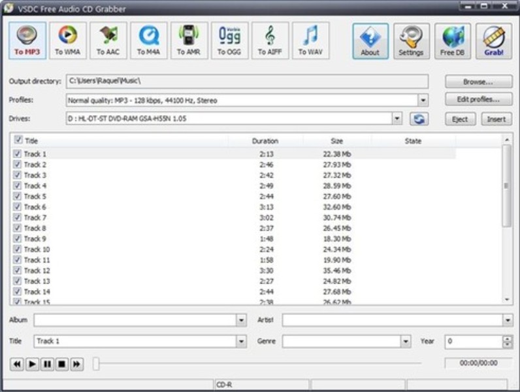This screenshot has width=520, height=392.
Task: Click the Browse... button
Action: click(x=478, y=82)
